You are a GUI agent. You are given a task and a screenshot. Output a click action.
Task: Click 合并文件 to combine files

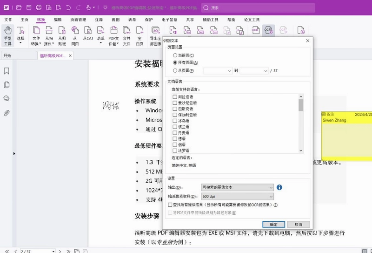pyautogui.click(x=126, y=36)
